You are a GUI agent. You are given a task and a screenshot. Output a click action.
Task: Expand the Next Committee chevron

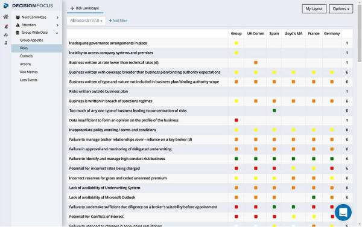(x=57, y=18)
